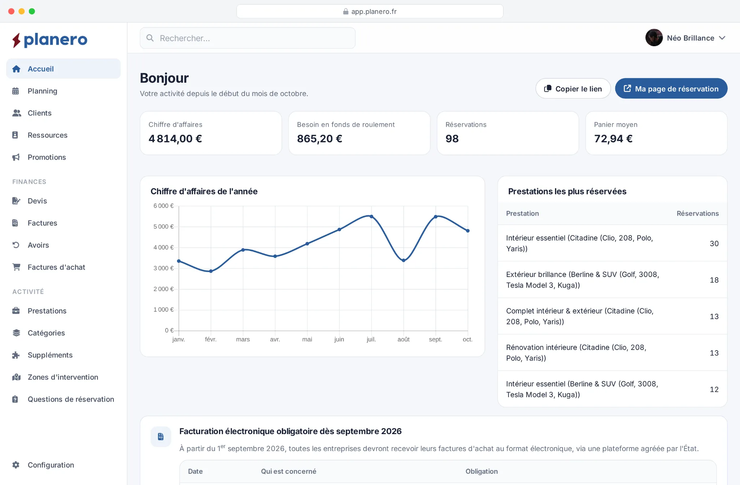This screenshot has height=485, width=740.
Task: Focus the Rechercher search field
Action: click(248, 38)
